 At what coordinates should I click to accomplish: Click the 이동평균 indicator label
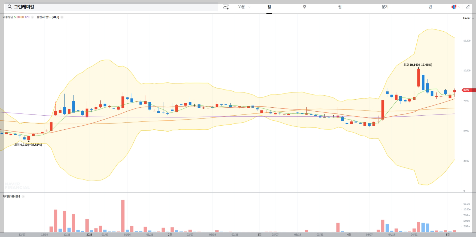(x=8, y=17)
